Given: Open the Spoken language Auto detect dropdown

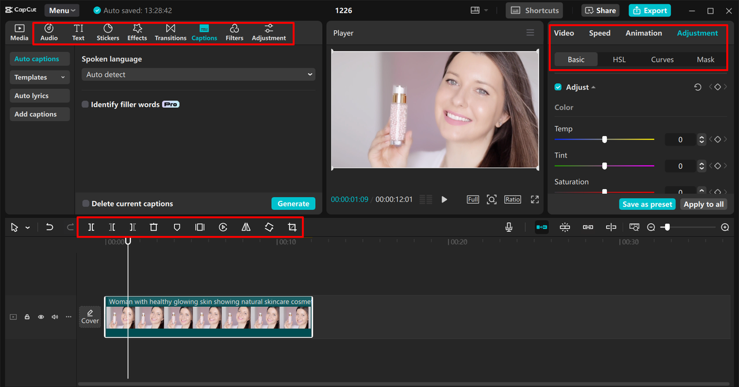Looking at the screenshot, I should tap(199, 74).
